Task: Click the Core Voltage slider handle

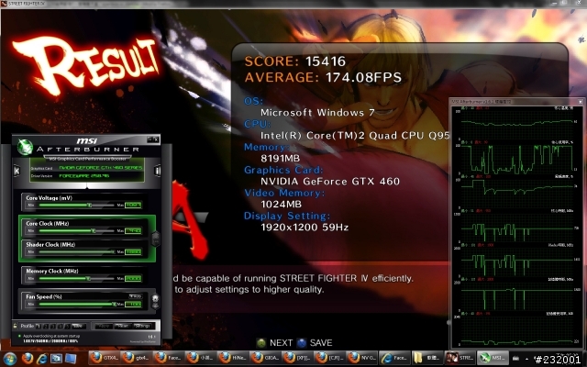Action: click(90, 205)
